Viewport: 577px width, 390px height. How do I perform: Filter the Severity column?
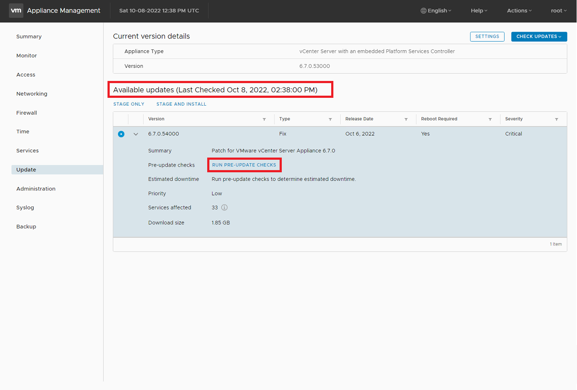557,119
